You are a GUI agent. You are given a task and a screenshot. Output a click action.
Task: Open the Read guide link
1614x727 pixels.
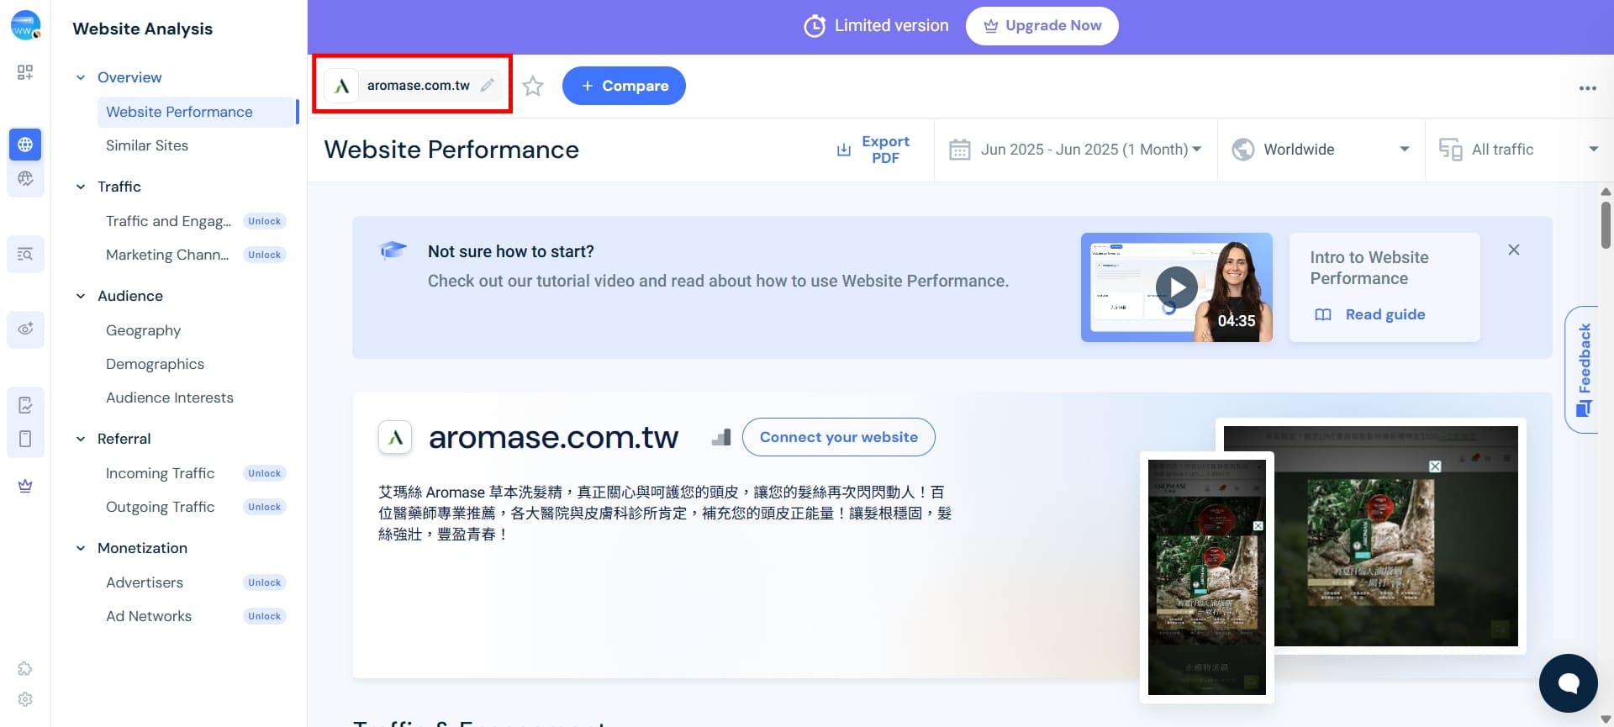coord(1385,314)
